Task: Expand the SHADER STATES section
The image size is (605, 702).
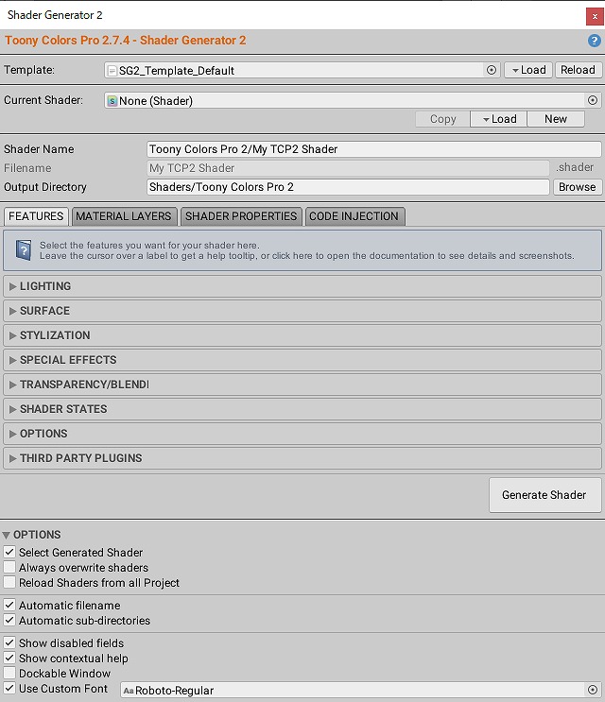Action: pyautogui.click(x=302, y=409)
